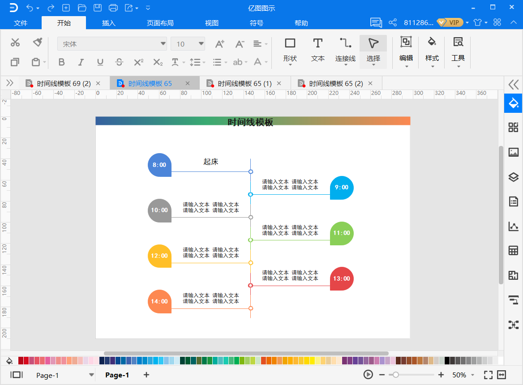
Task: Click the Save floppy disk icon
Action: [x=98, y=8]
